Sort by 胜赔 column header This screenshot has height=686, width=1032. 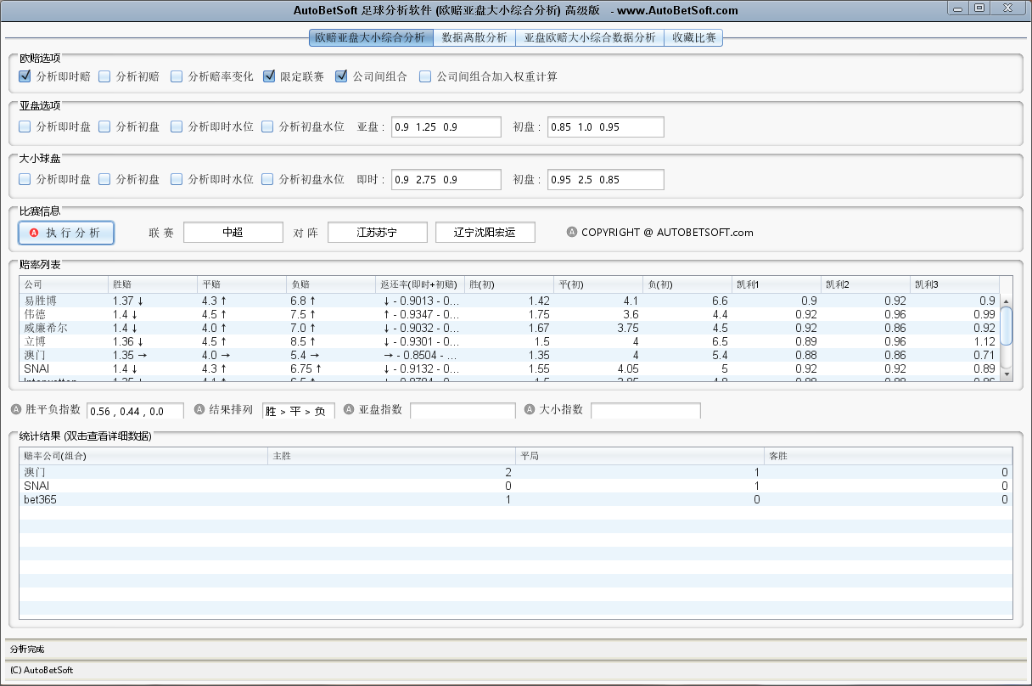(154, 284)
